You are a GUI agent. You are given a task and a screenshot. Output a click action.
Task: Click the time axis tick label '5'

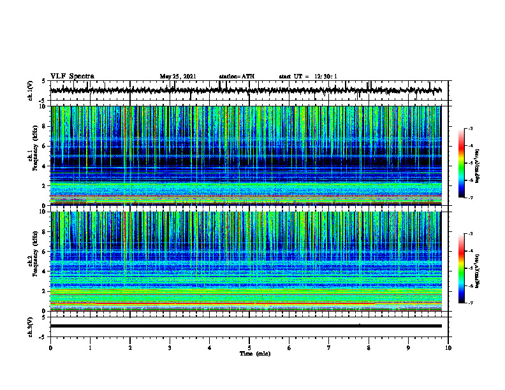(249, 348)
